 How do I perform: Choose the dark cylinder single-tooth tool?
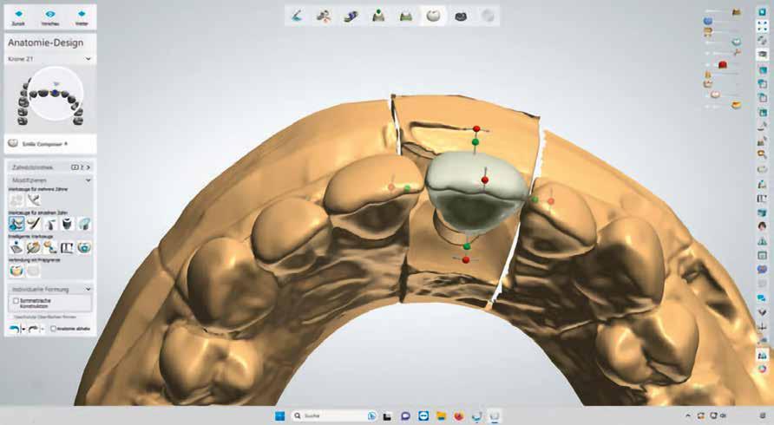coord(67,224)
